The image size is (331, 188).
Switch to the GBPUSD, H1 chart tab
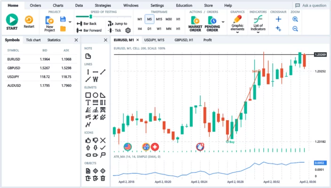click(184, 40)
